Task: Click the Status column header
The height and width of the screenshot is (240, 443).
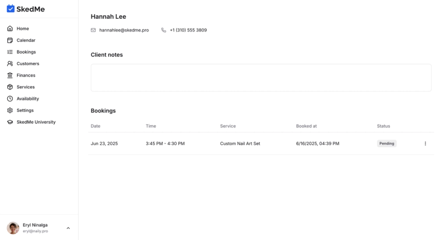Action: [383, 126]
